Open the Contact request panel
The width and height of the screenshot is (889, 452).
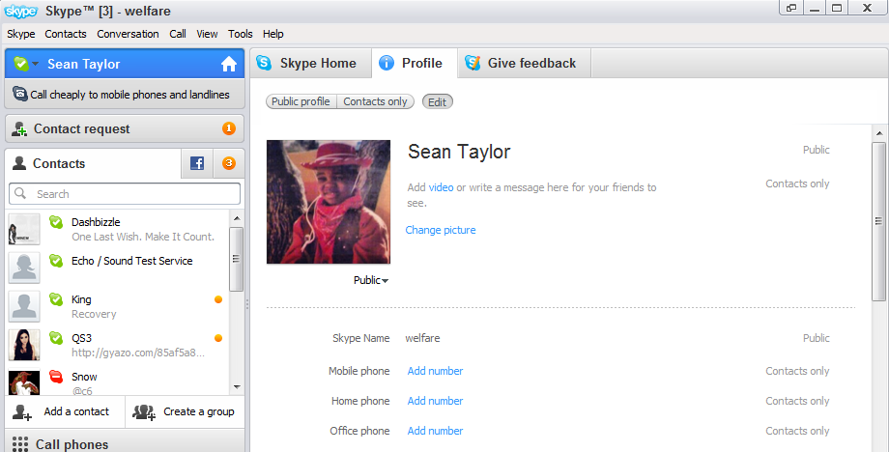125,128
